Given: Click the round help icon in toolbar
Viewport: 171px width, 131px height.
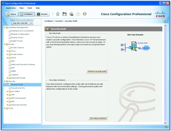Looking at the screenshot, I should 85,14.
